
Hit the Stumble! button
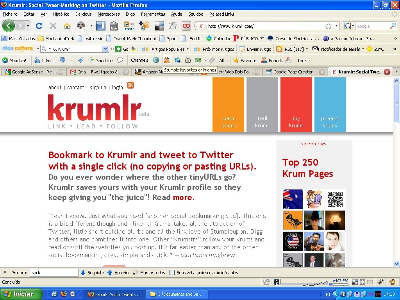pyautogui.click(x=14, y=61)
